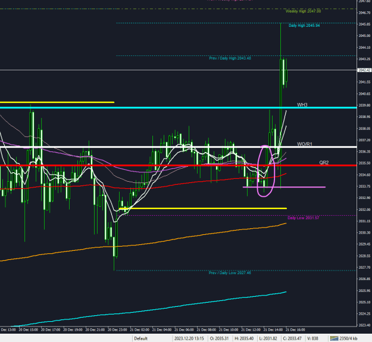Open the Default profile in status bar
This screenshot has width=372, height=342.
coord(140,338)
